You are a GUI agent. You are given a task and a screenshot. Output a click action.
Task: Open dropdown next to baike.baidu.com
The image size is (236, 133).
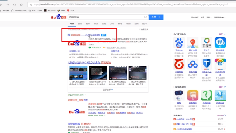(x=105, y=116)
